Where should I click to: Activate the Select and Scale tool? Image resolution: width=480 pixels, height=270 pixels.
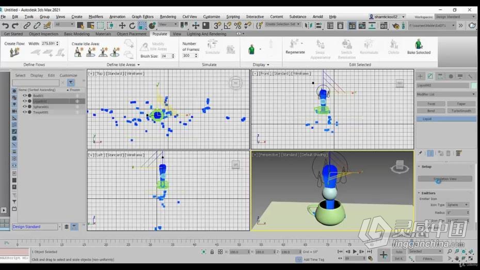coord(142,25)
